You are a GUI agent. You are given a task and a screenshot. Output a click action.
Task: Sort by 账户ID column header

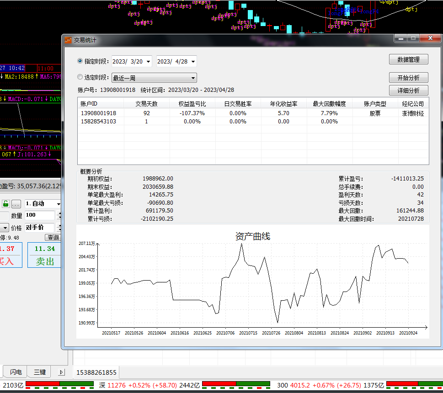[x=101, y=104]
